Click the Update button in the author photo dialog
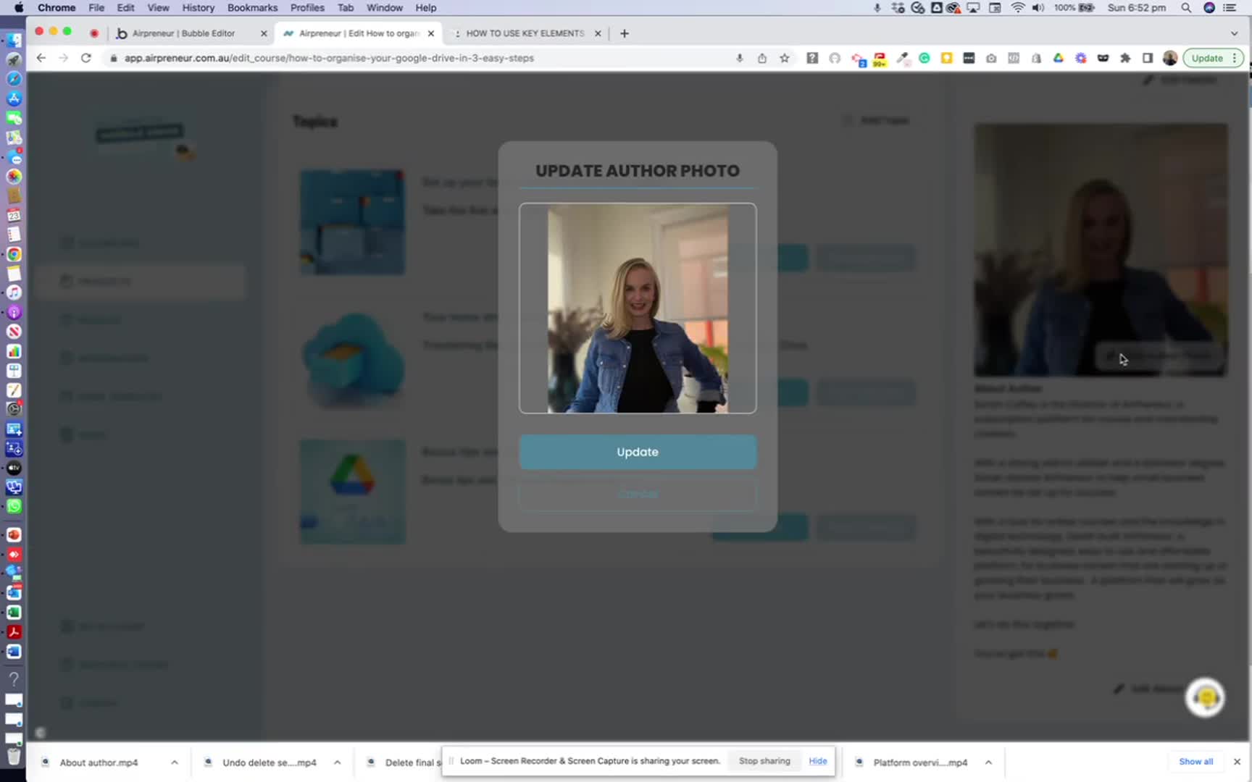Screen dimensions: 1252x782 (638, 452)
